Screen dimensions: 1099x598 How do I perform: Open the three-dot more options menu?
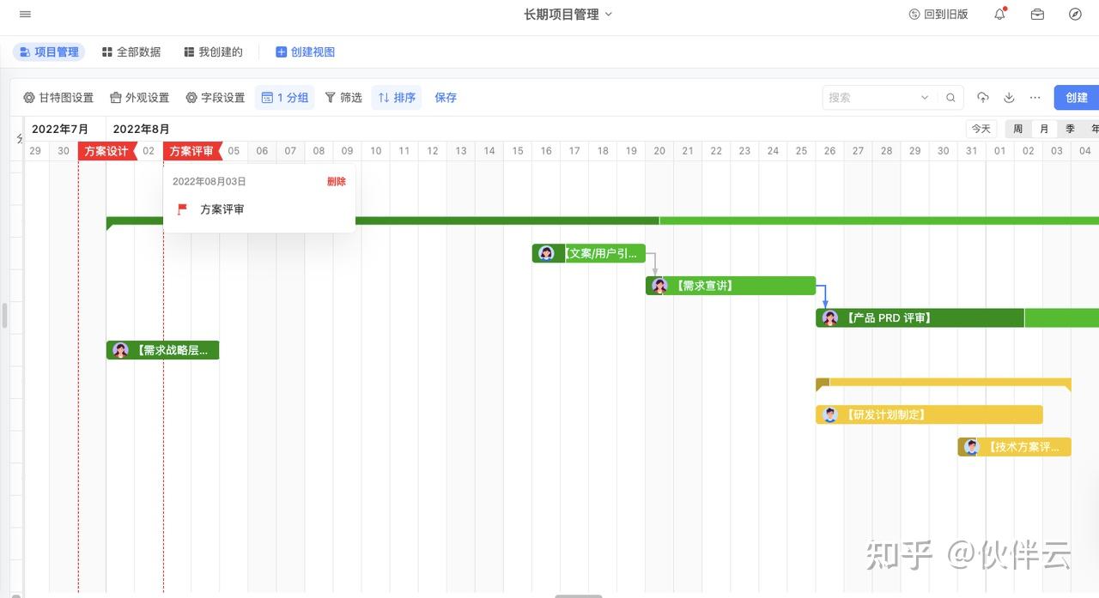click(1035, 98)
